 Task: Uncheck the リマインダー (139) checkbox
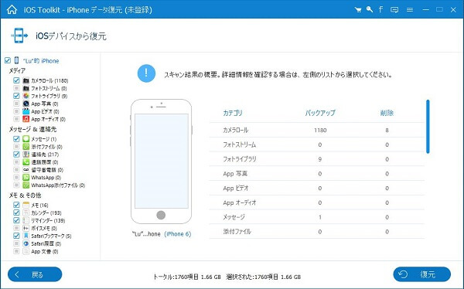[x=16, y=220]
